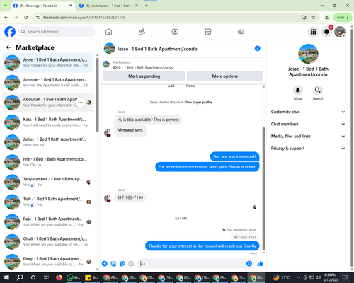
Task: Open Tanyaradzwa conversation in list
Action: pyautogui.click(x=47, y=182)
